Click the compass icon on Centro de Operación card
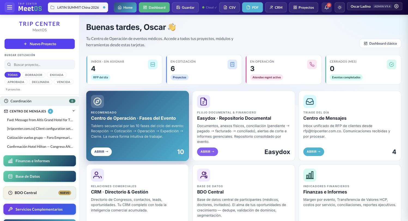This screenshot has width=408, height=221. 98,102
